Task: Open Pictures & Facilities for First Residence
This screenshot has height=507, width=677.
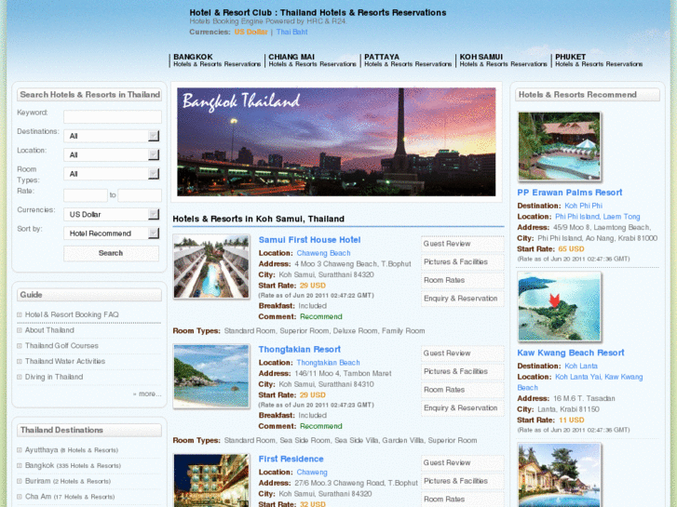Action: (463, 481)
